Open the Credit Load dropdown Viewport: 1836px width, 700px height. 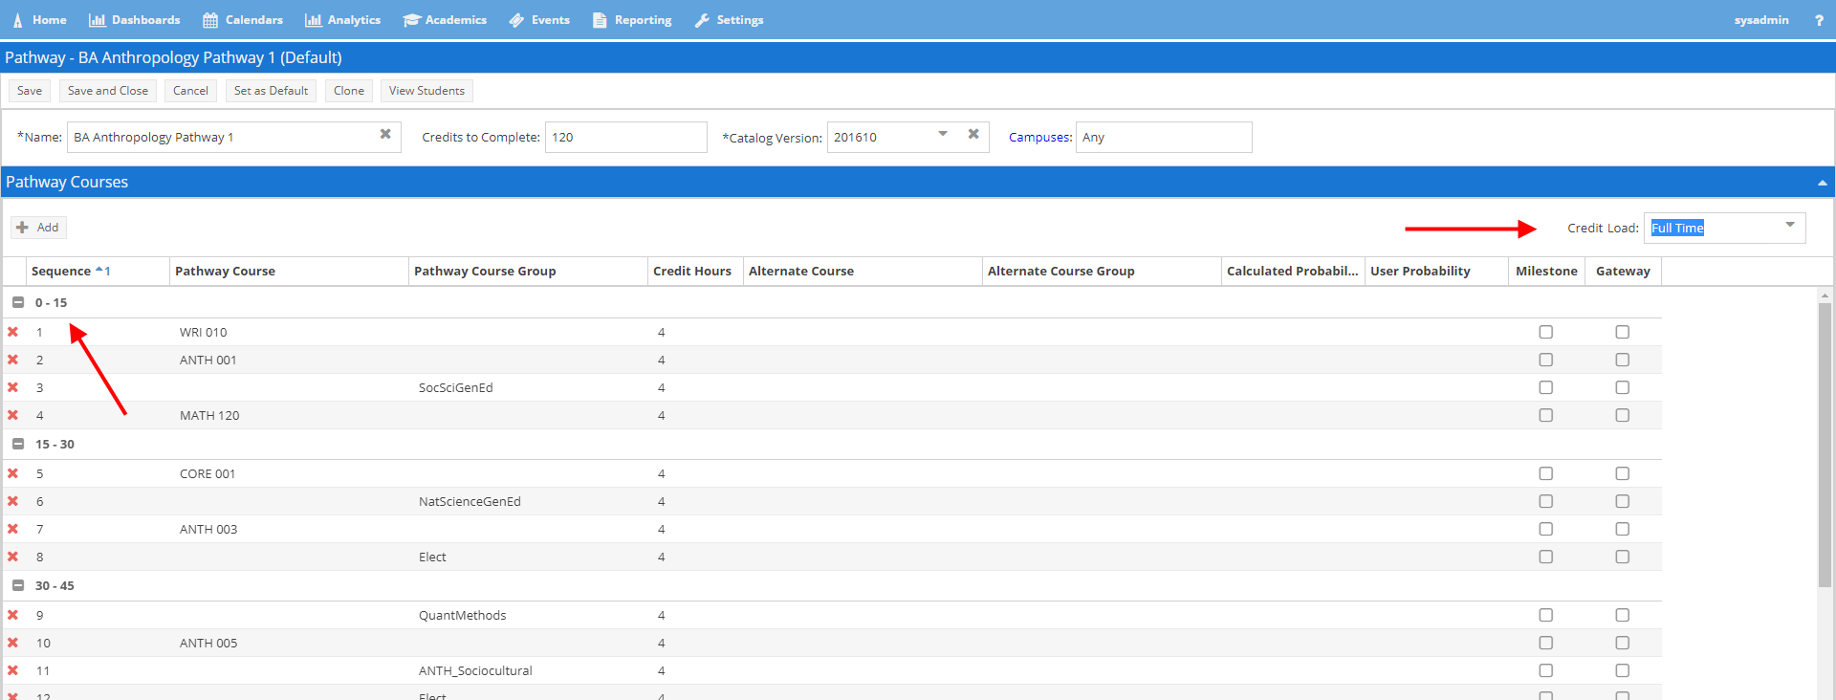(1790, 226)
